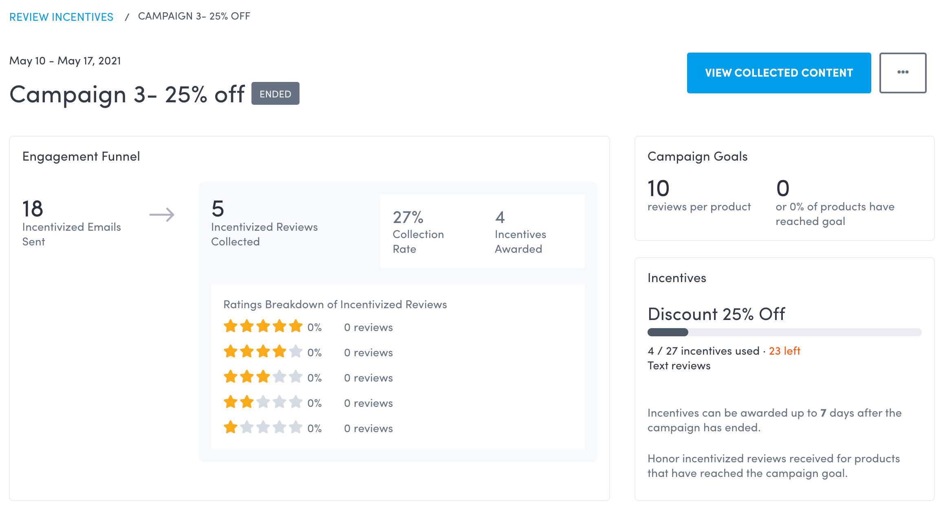Select the 27% Collection Rate stat
Screen dimensions: 943x512
pos(418,231)
